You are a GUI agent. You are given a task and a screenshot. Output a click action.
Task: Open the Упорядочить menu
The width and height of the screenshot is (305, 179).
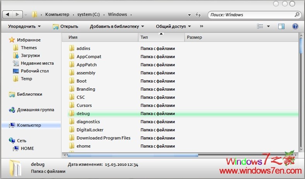coord(24,26)
